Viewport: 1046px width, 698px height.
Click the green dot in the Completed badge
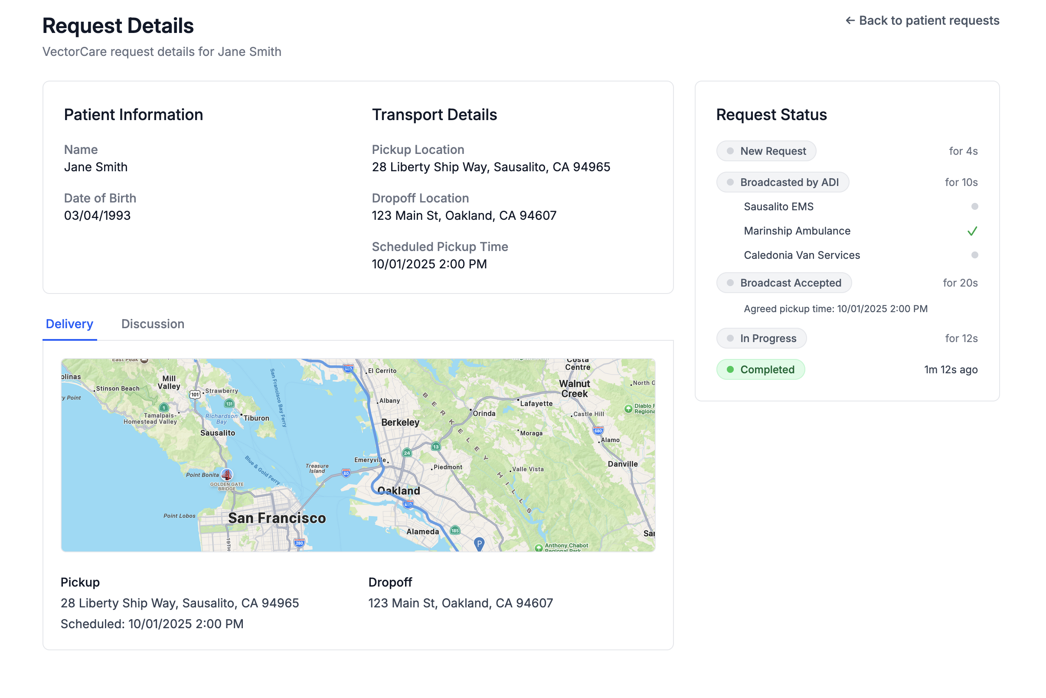click(x=730, y=369)
